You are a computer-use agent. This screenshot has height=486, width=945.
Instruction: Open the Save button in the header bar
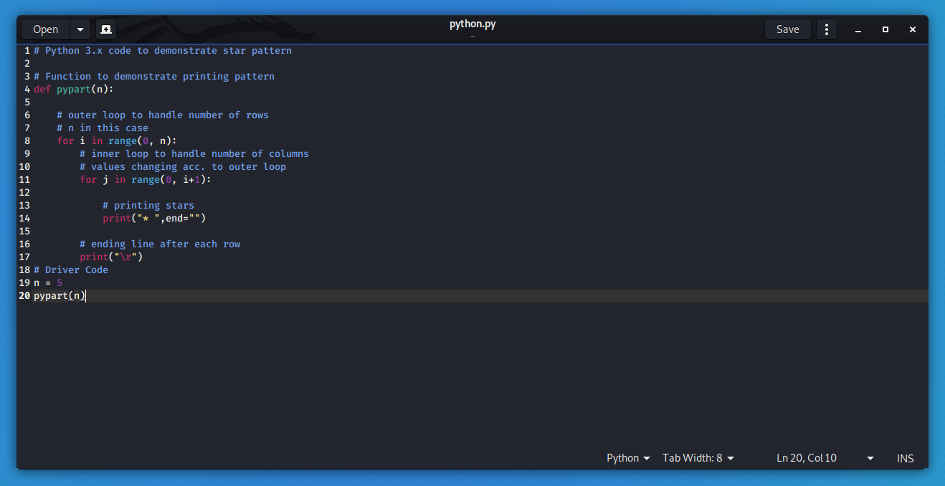coord(787,29)
